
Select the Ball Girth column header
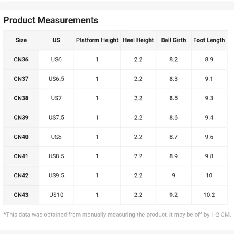173,40
